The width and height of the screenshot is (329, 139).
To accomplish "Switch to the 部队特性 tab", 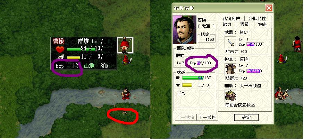I will (258, 19).
